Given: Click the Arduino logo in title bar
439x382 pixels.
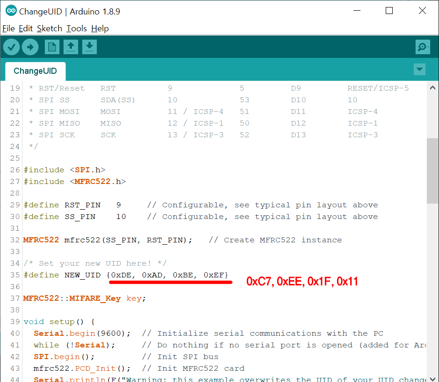Looking at the screenshot, I should 11,11.
